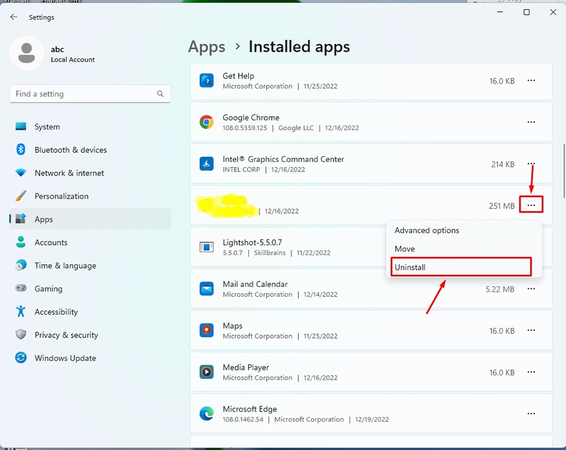Viewport: 566px width, 450px height.
Task: Close the Settings window
Action: [x=553, y=12]
